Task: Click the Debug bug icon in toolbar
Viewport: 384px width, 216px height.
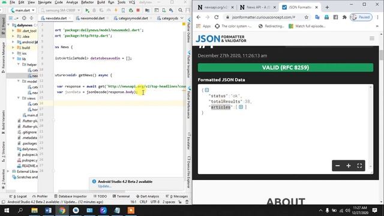Action: (x=94, y=10)
